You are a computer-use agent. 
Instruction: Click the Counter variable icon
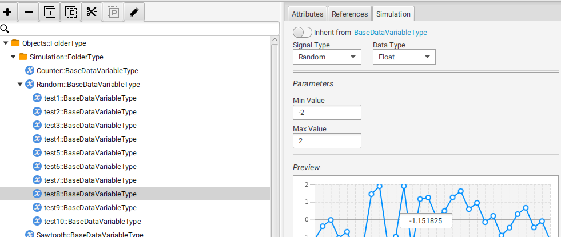click(x=29, y=70)
